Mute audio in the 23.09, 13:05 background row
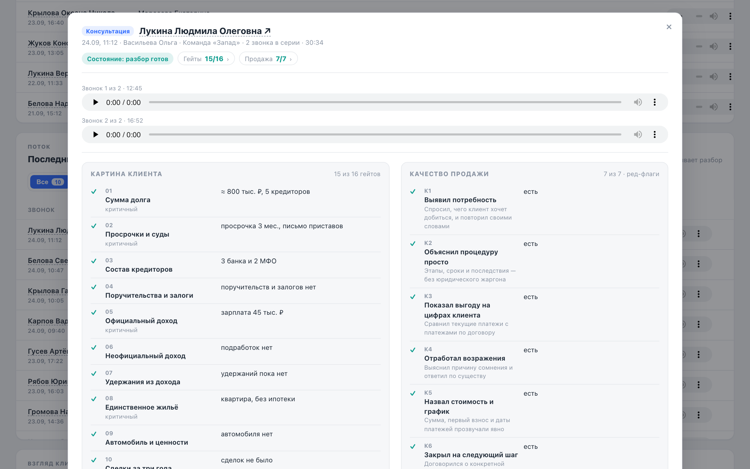This screenshot has height=469, width=750. click(x=714, y=46)
